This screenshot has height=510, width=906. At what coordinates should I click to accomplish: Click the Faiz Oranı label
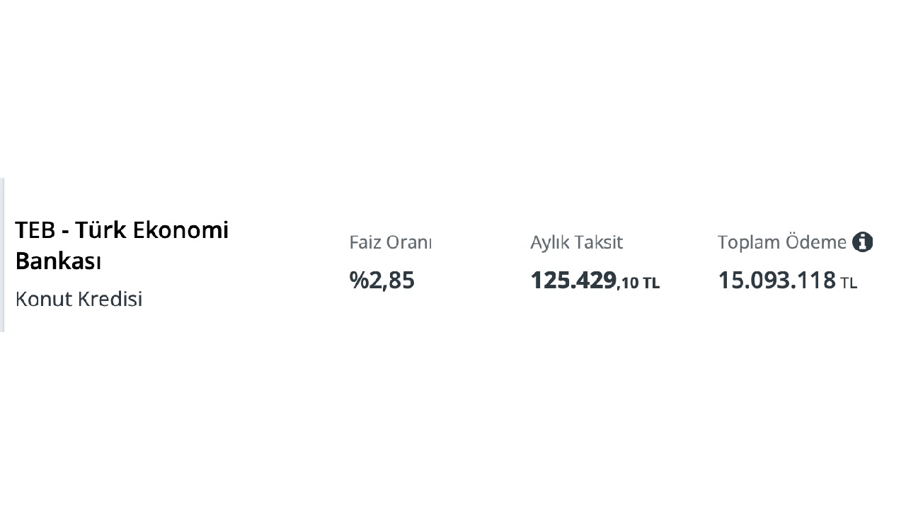click(390, 242)
